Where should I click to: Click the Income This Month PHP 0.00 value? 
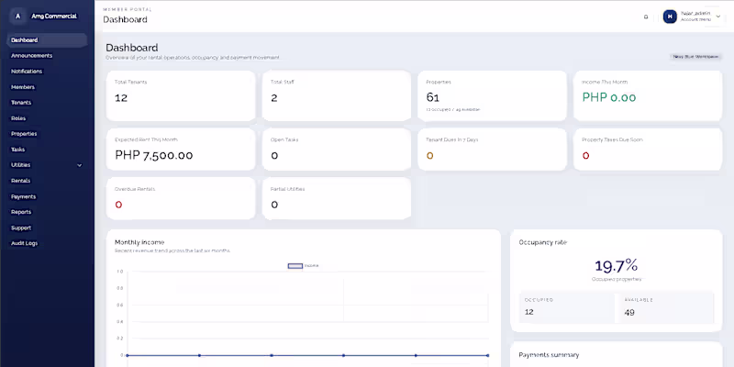click(x=609, y=97)
